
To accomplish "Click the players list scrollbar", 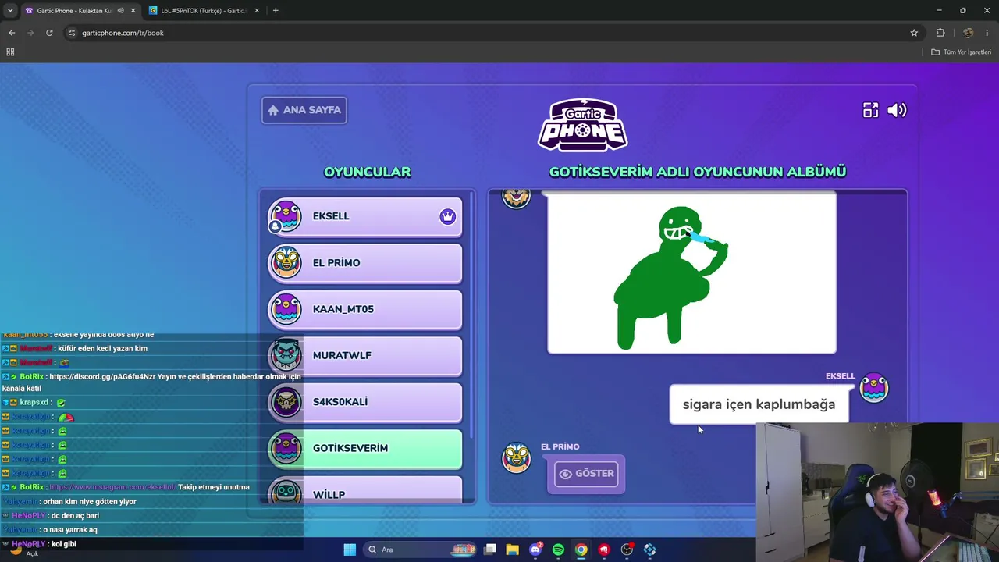I will 471,316.
